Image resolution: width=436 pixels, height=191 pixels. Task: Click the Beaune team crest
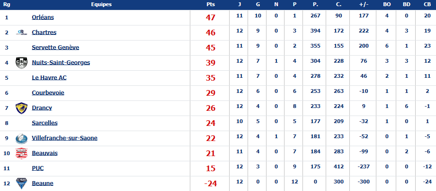coord(22,183)
